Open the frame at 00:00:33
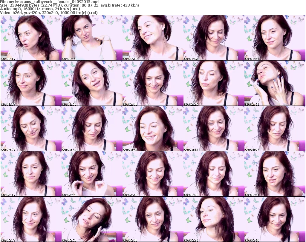Image resolution: width=306 pixels, height=242 pixels. tap(92, 38)
